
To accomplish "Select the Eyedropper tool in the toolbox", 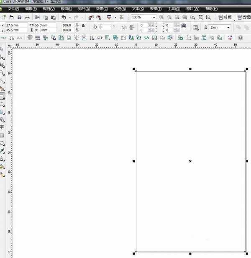I will click(x=2, y=151).
